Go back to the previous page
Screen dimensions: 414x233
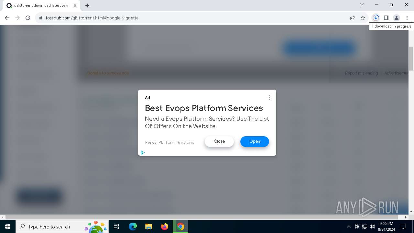click(x=7, y=18)
